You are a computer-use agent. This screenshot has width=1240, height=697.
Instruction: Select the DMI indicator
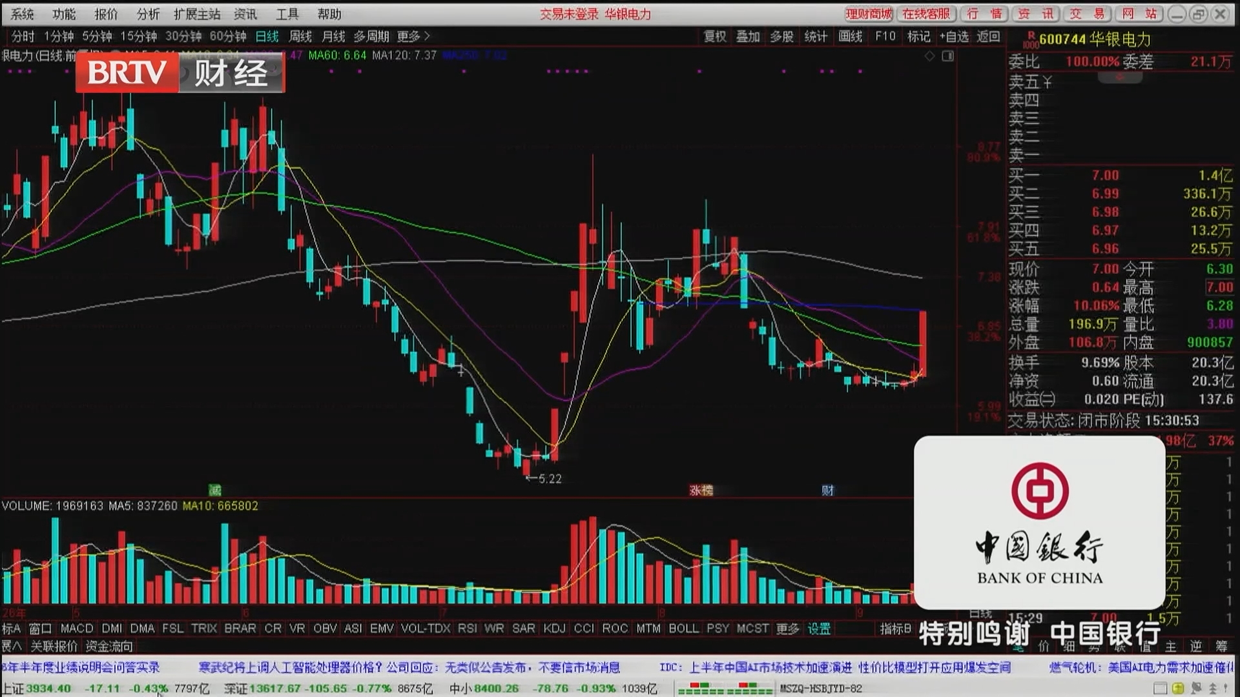tap(112, 629)
